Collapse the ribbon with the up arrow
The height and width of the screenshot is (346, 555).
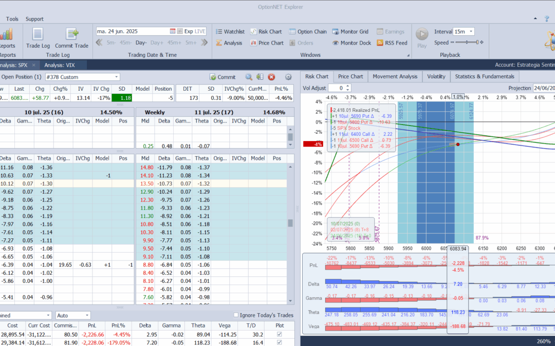point(535,19)
